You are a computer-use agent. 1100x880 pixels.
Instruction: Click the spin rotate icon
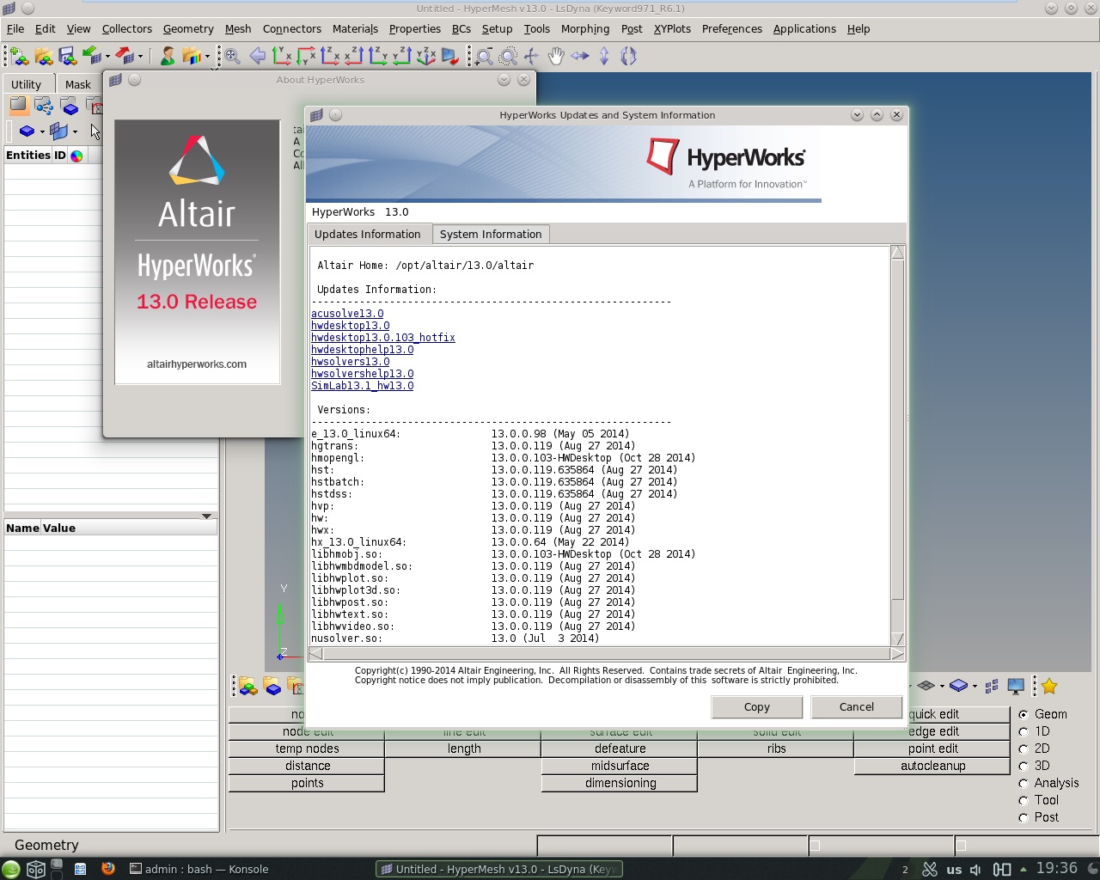point(628,57)
